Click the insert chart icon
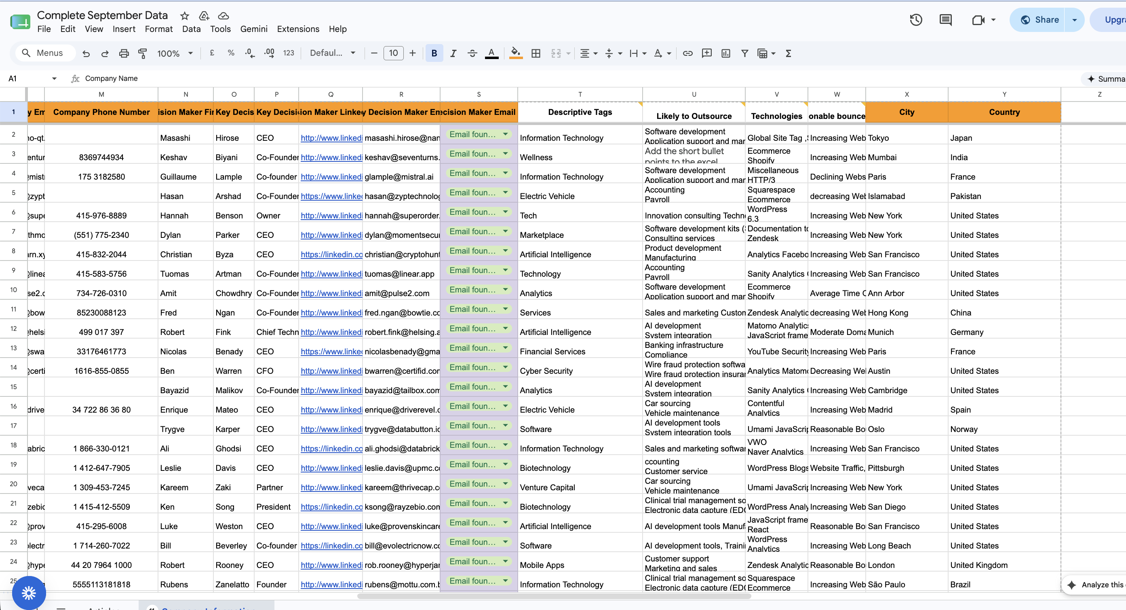Screen dimensions: 1126x610 (726, 53)
